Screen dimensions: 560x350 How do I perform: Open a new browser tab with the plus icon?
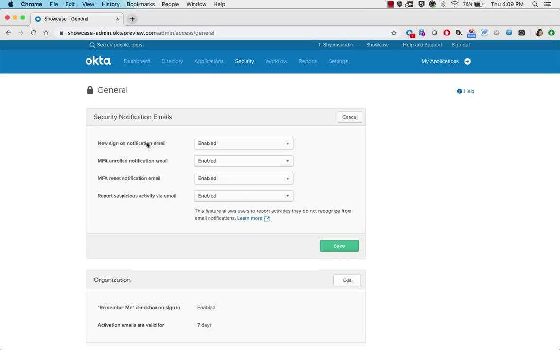[132, 19]
